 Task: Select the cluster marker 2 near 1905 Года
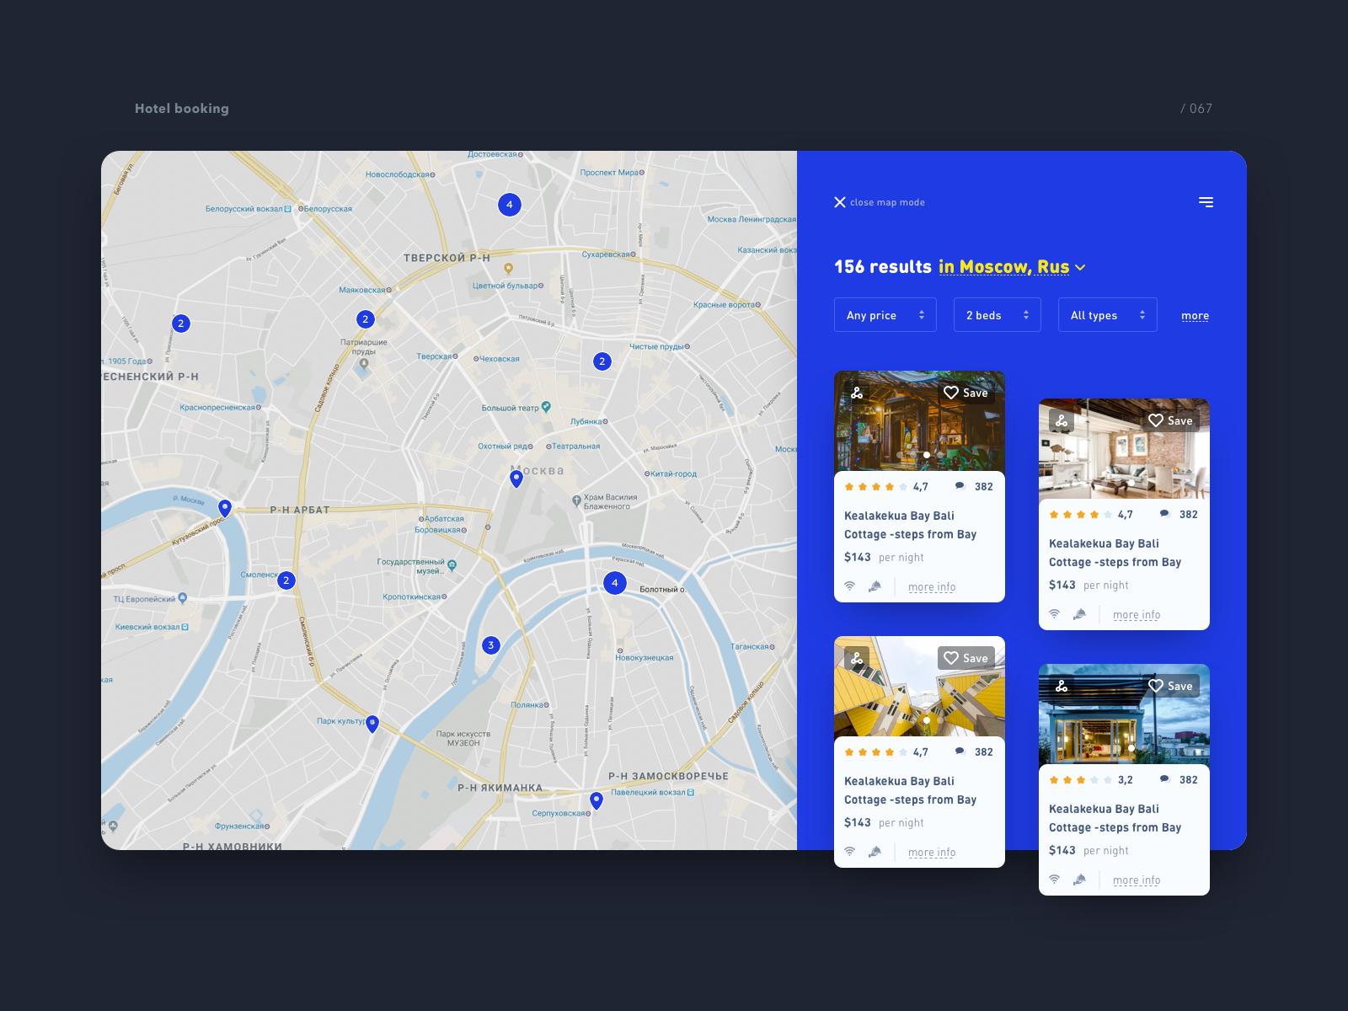click(x=181, y=324)
